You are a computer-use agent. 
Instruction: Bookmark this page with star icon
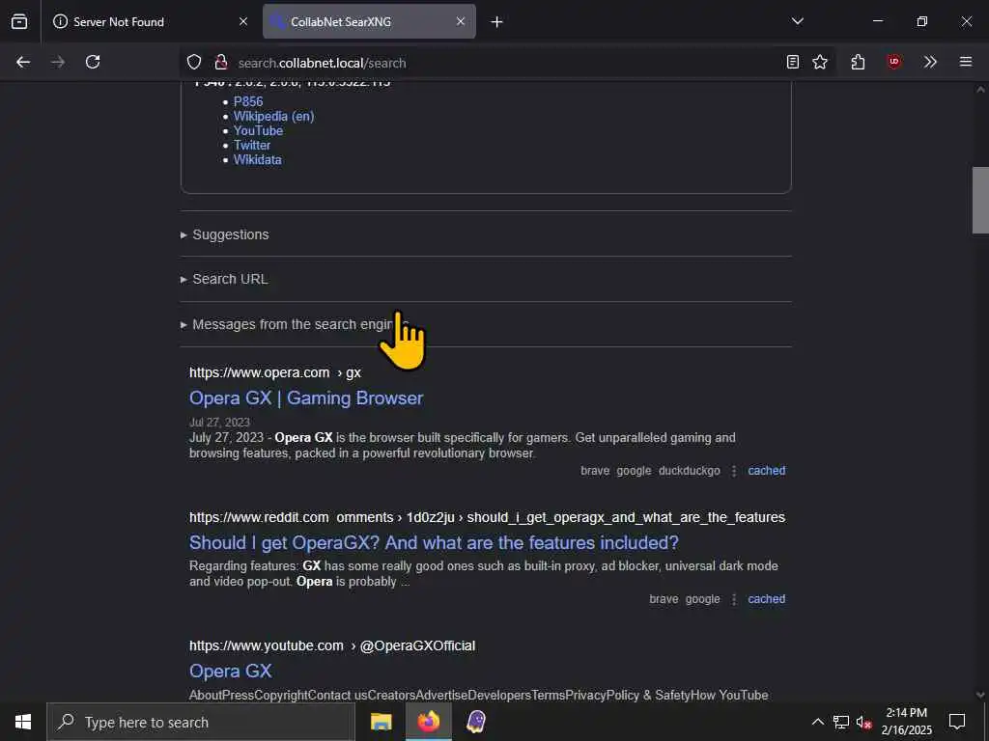[x=820, y=62]
